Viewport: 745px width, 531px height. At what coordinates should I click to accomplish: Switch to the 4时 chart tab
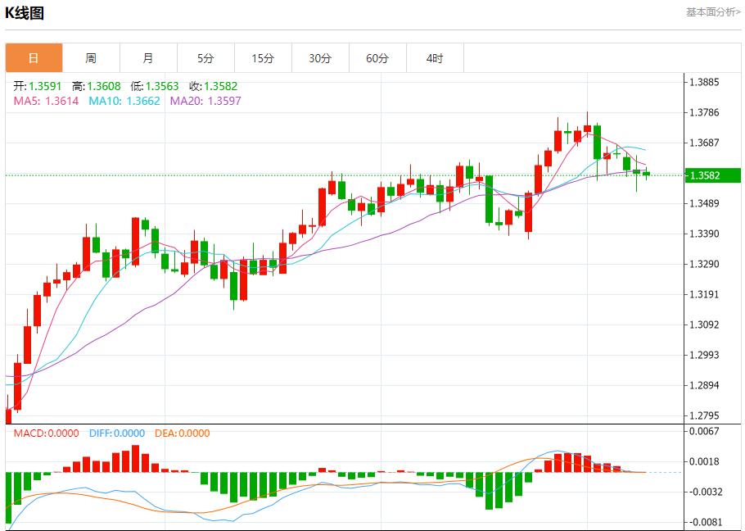pyautogui.click(x=435, y=58)
